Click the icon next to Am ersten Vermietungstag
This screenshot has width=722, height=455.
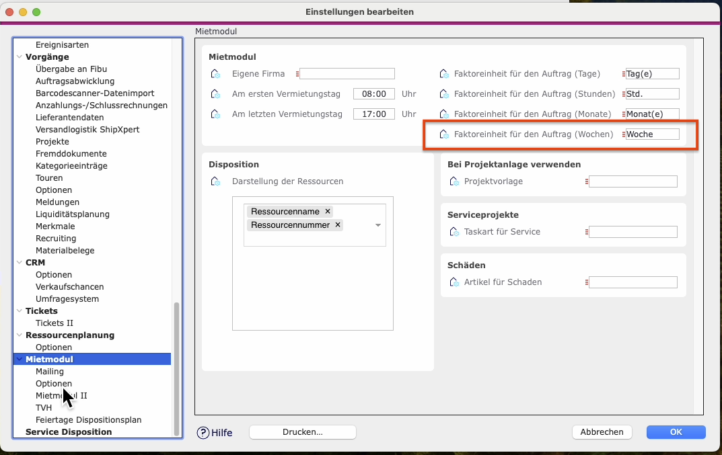click(x=215, y=94)
